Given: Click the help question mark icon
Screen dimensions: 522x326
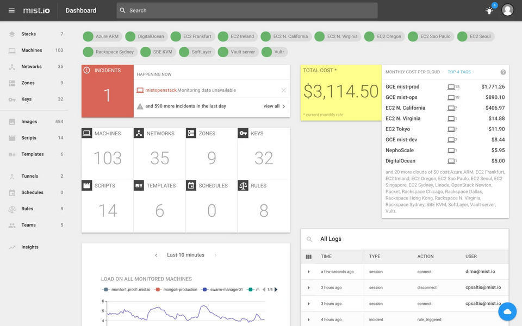Looking at the screenshot, I should (x=503, y=72).
